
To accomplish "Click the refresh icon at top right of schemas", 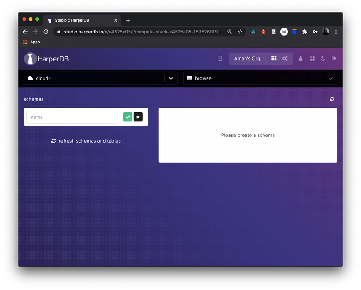I will (332, 99).
